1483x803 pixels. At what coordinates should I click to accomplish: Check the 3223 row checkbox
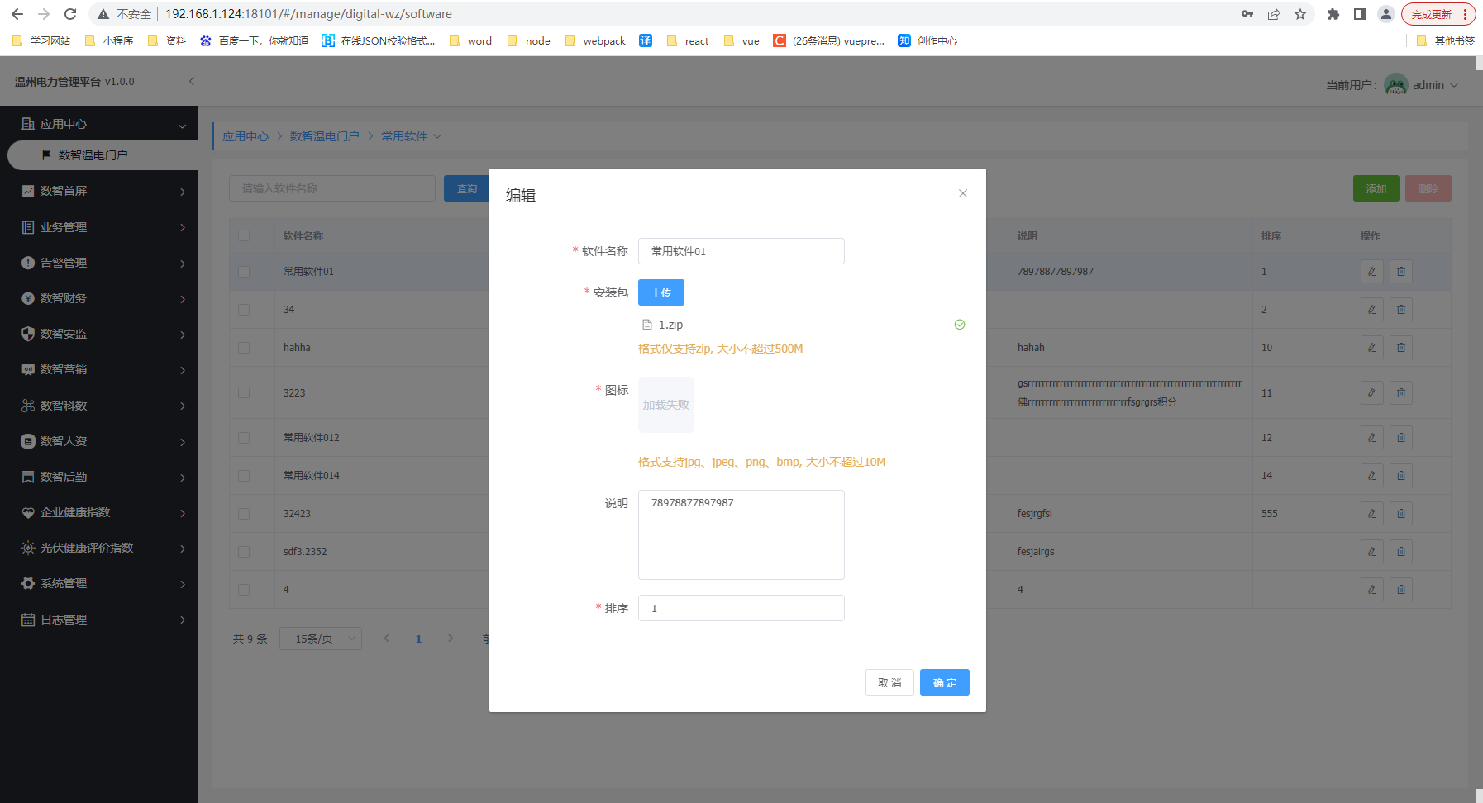244,393
